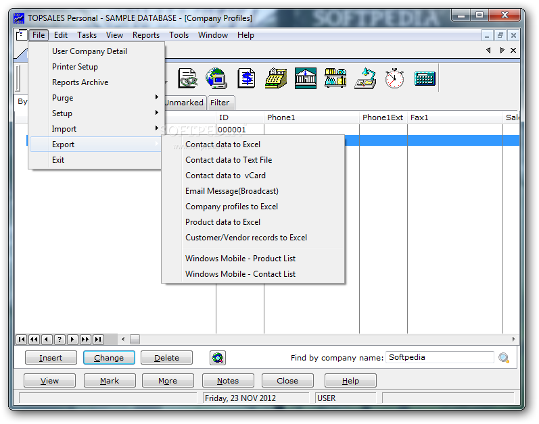Select Printer Setup menu item

(x=95, y=67)
